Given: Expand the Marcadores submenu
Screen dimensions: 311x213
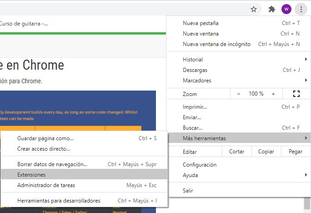Looking at the screenshot, I should pos(239,81).
